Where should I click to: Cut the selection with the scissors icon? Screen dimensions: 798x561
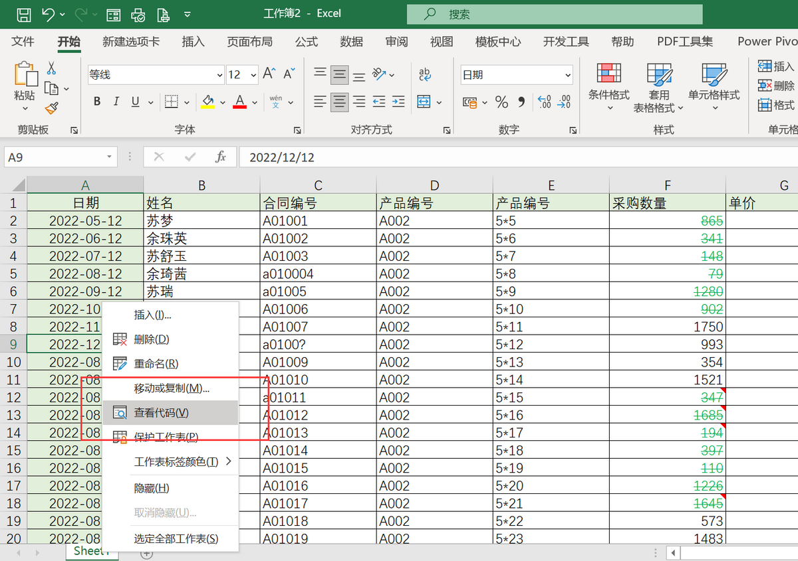point(51,68)
